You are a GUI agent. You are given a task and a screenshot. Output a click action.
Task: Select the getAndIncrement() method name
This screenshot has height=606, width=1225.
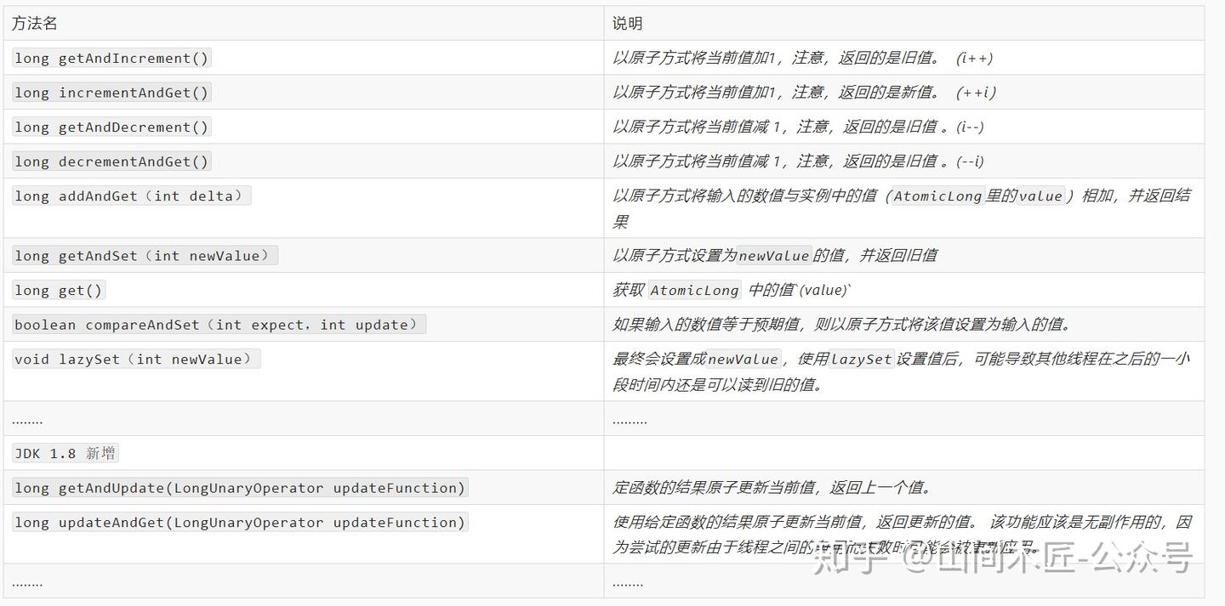pos(111,58)
